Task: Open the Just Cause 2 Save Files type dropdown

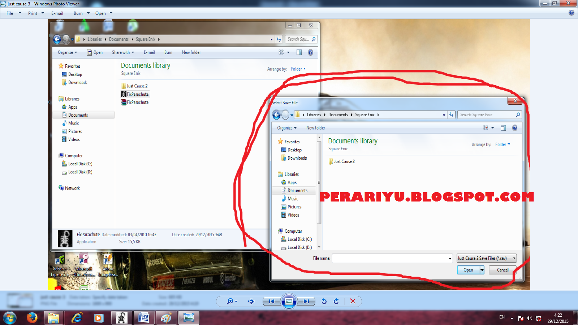Action: tap(487, 258)
